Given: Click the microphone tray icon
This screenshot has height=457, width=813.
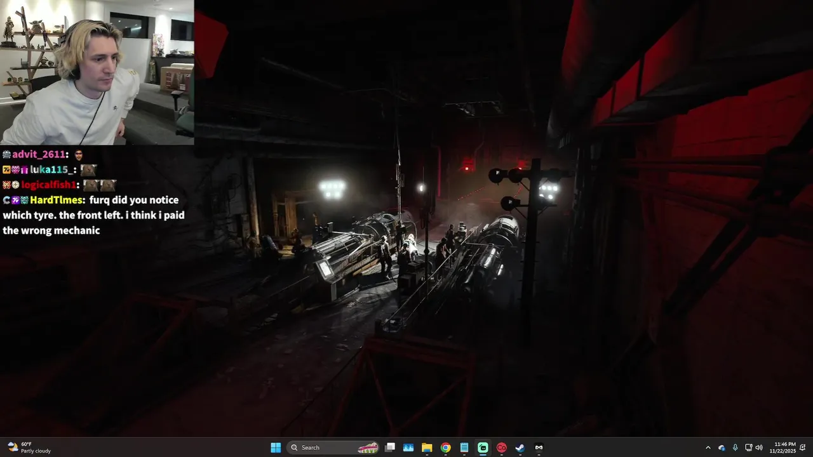Looking at the screenshot, I should (x=735, y=447).
